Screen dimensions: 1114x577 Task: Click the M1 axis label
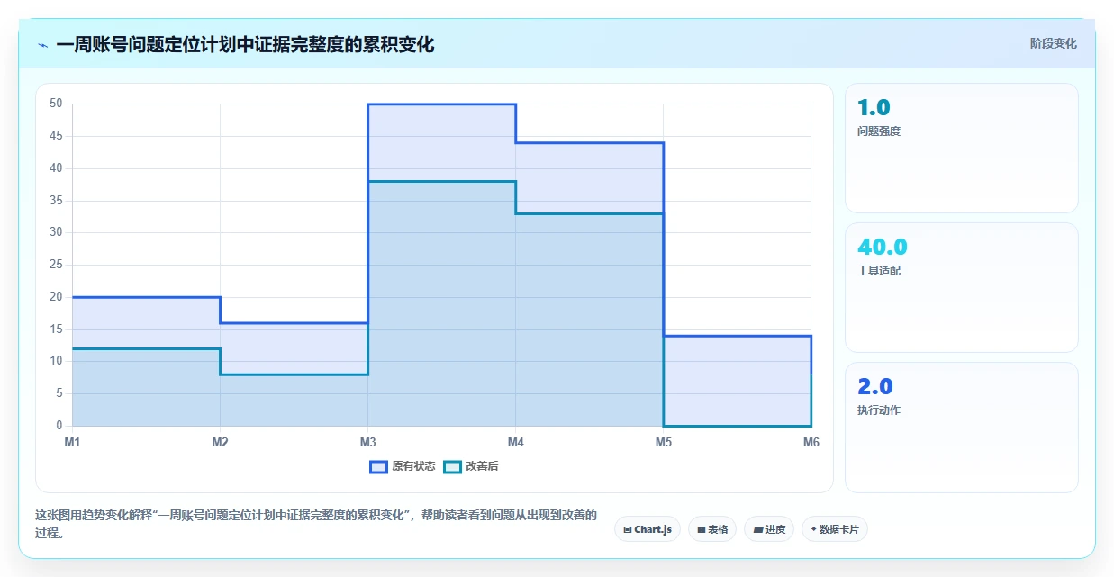(x=72, y=442)
